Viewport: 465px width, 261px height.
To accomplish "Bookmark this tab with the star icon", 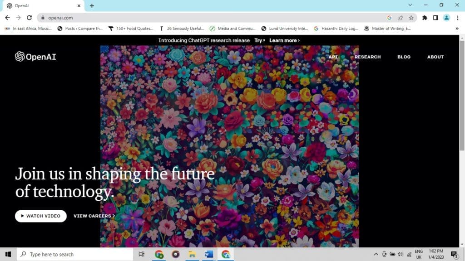I will [411, 18].
